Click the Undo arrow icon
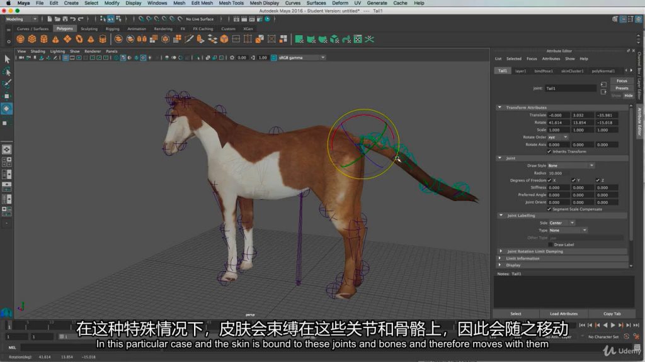Image resolution: width=645 pixels, height=362 pixels. click(x=73, y=19)
